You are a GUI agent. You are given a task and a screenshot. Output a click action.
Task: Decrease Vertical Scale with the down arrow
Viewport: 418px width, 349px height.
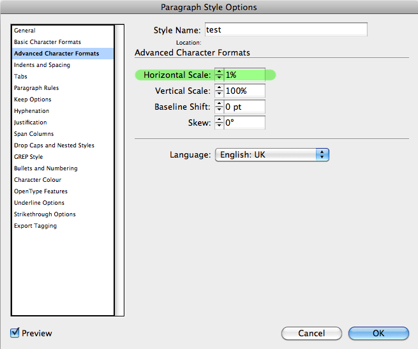pos(219,94)
